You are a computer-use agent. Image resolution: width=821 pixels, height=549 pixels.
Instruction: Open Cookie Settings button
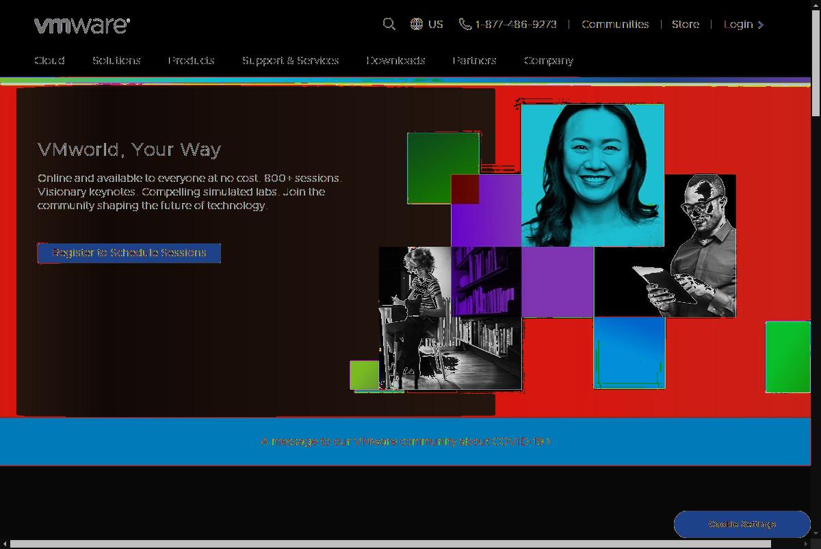click(742, 524)
